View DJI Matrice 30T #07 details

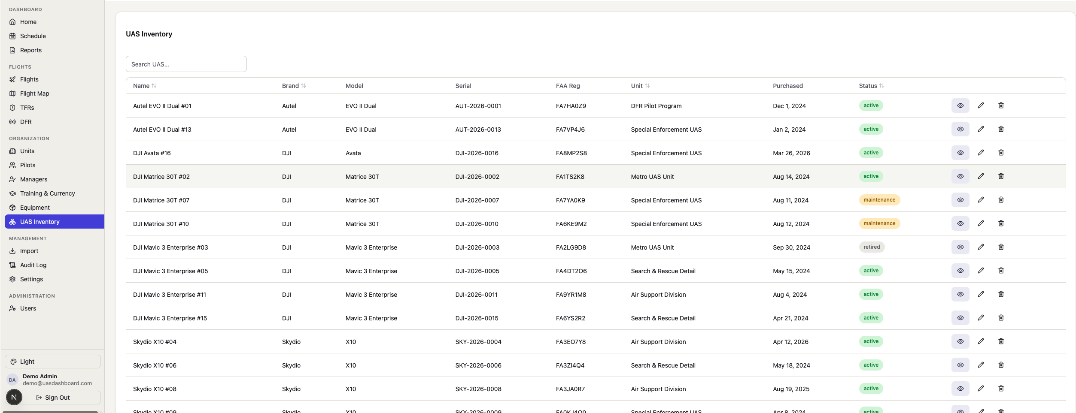pyautogui.click(x=960, y=200)
